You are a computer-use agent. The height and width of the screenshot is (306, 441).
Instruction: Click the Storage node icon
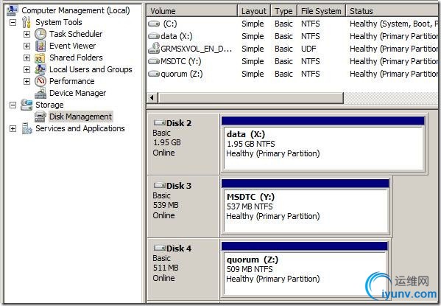[27, 105]
